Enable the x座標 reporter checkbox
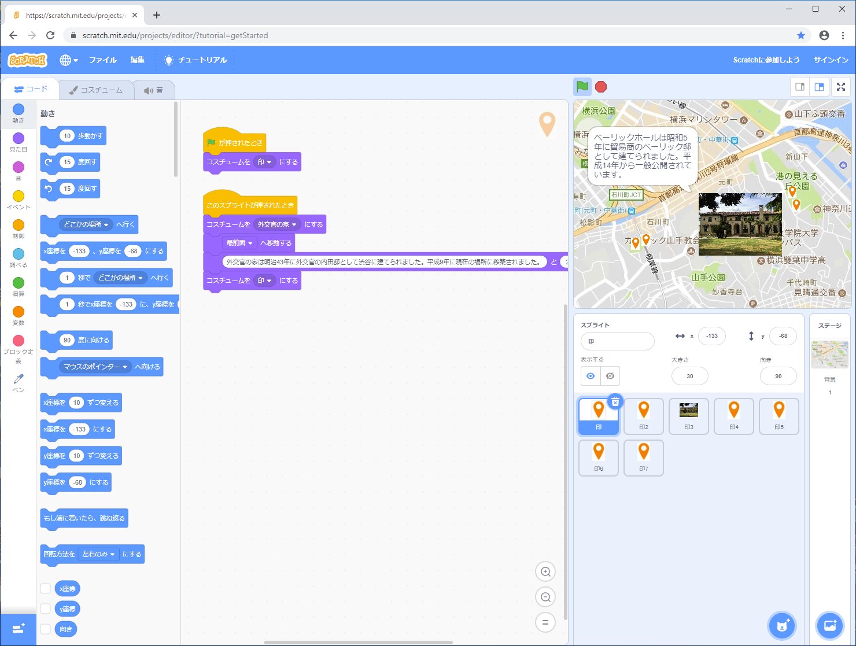Screen dimensions: 856x646 (46, 589)
